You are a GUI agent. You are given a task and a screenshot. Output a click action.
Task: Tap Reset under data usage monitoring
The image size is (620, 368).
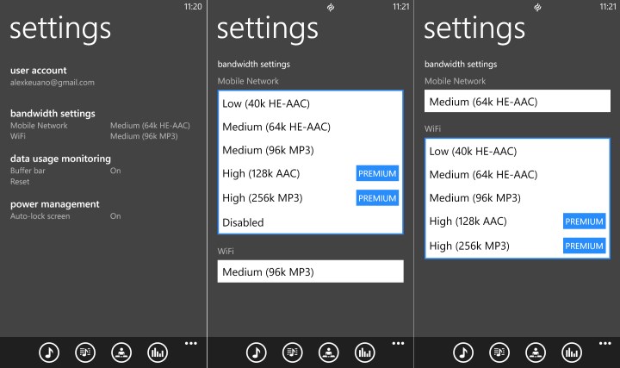[x=20, y=182]
